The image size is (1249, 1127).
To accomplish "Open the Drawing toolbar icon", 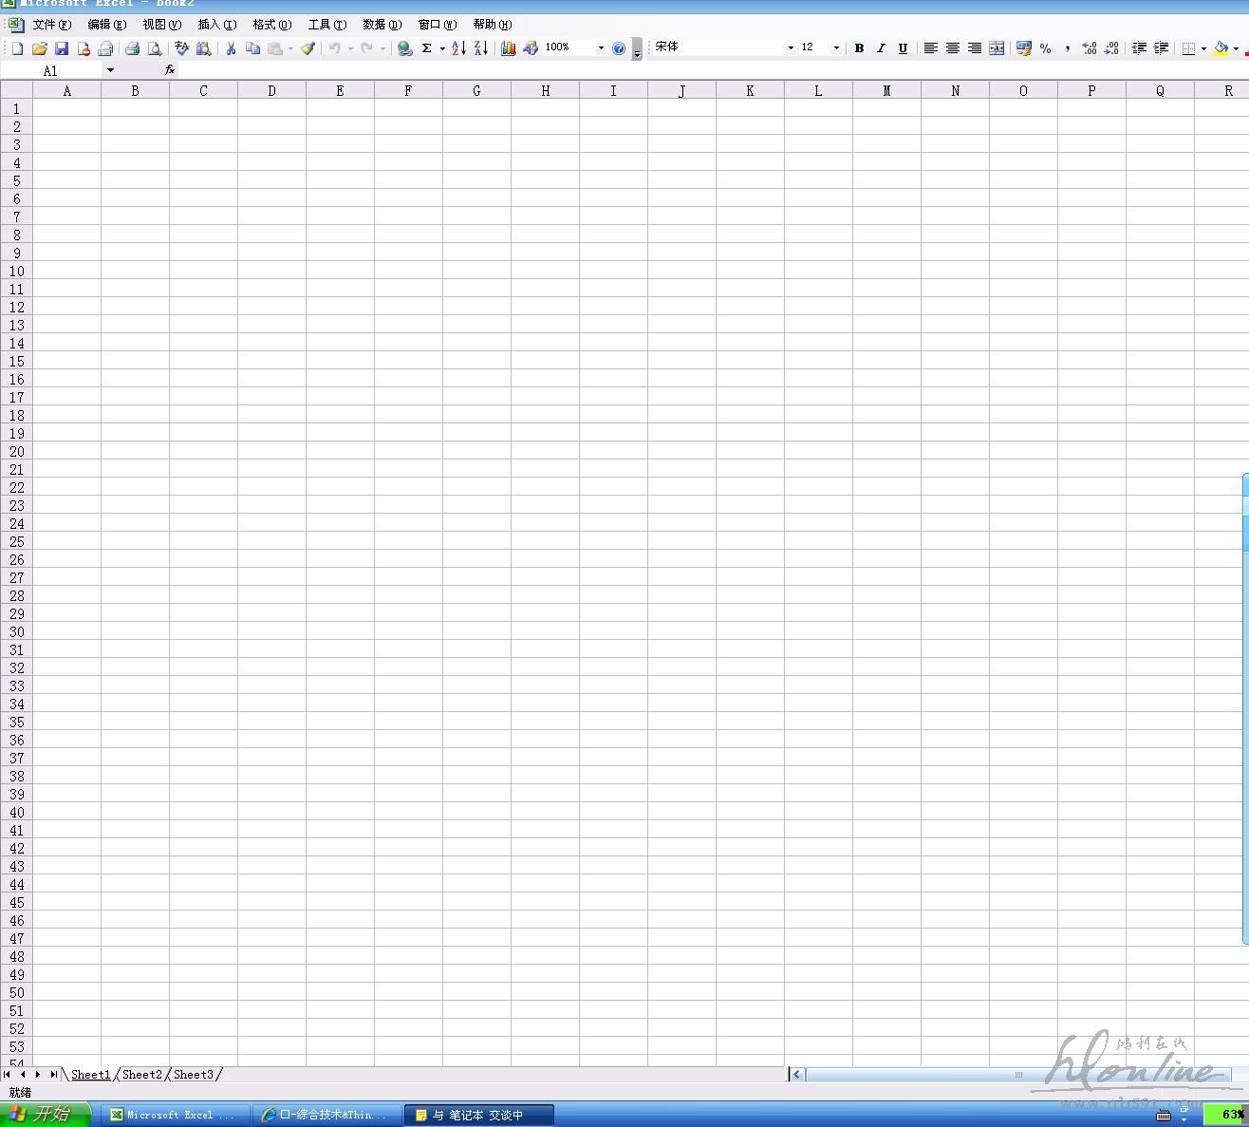I will coord(530,48).
